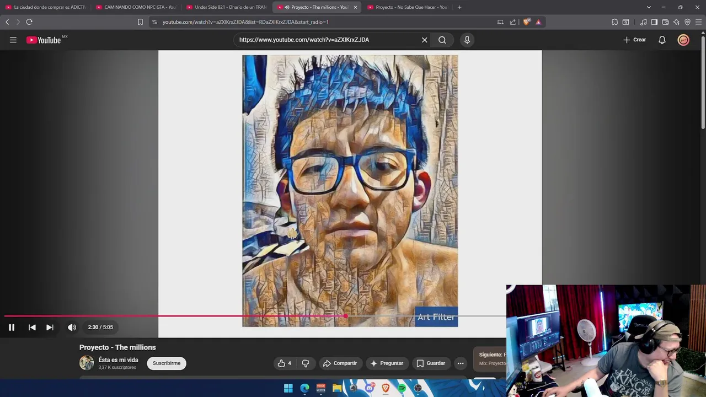The image size is (706, 397).
Task: Open the account avatar menu
Action: click(683, 40)
